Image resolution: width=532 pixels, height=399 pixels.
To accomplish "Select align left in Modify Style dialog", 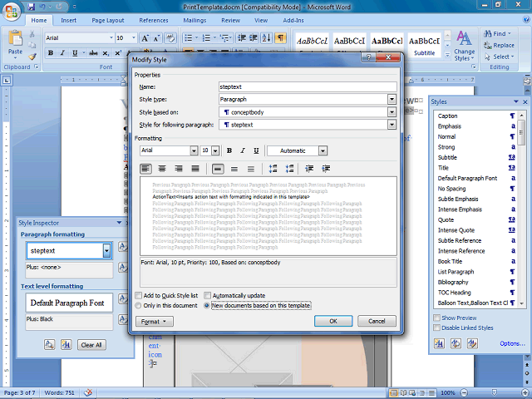I will [x=146, y=169].
